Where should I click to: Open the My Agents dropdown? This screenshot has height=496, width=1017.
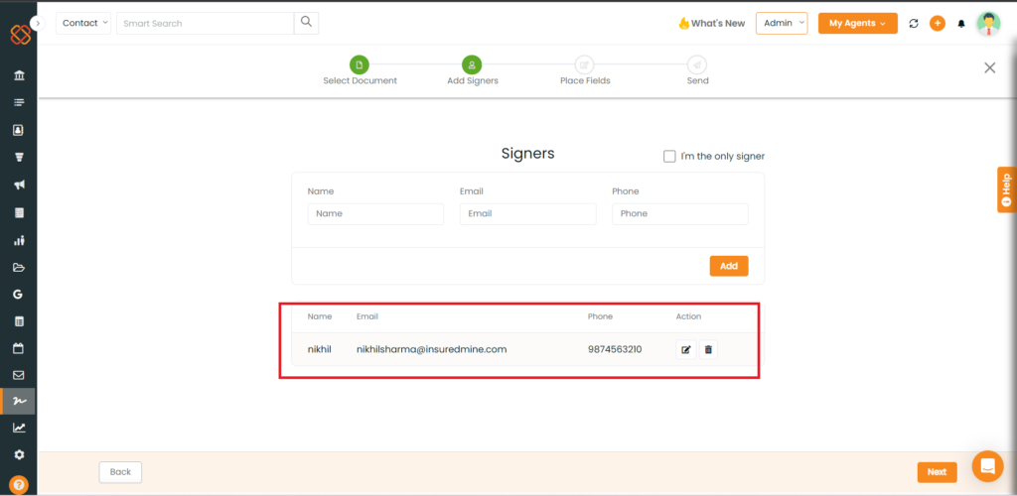857,23
